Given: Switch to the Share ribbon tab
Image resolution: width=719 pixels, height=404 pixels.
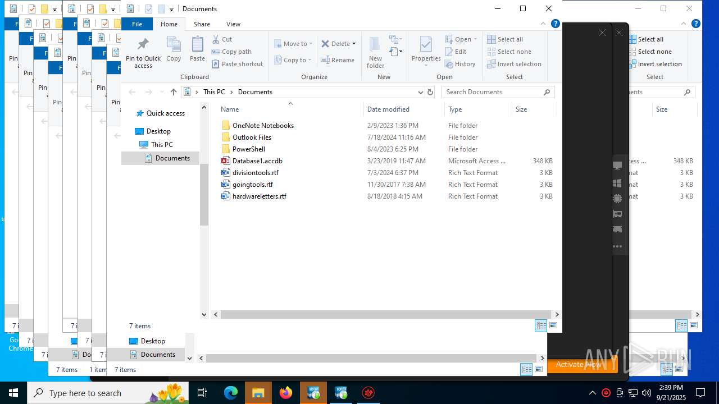Looking at the screenshot, I should 202,24.
